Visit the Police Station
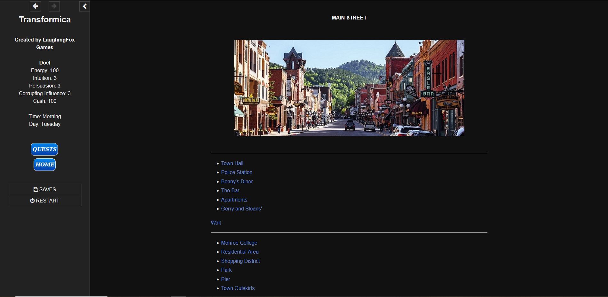Image resolution: width=608 pixels, height=297 pixels. pyautogui.click(x=236, y=172)
